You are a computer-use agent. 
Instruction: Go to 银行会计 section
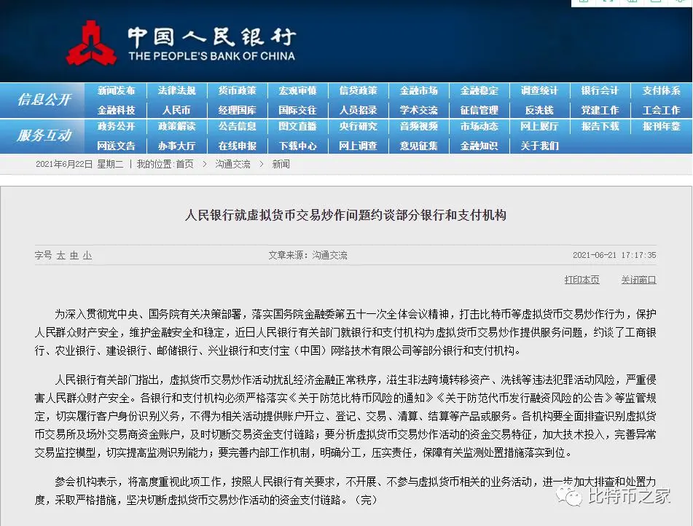click(600, 90)
